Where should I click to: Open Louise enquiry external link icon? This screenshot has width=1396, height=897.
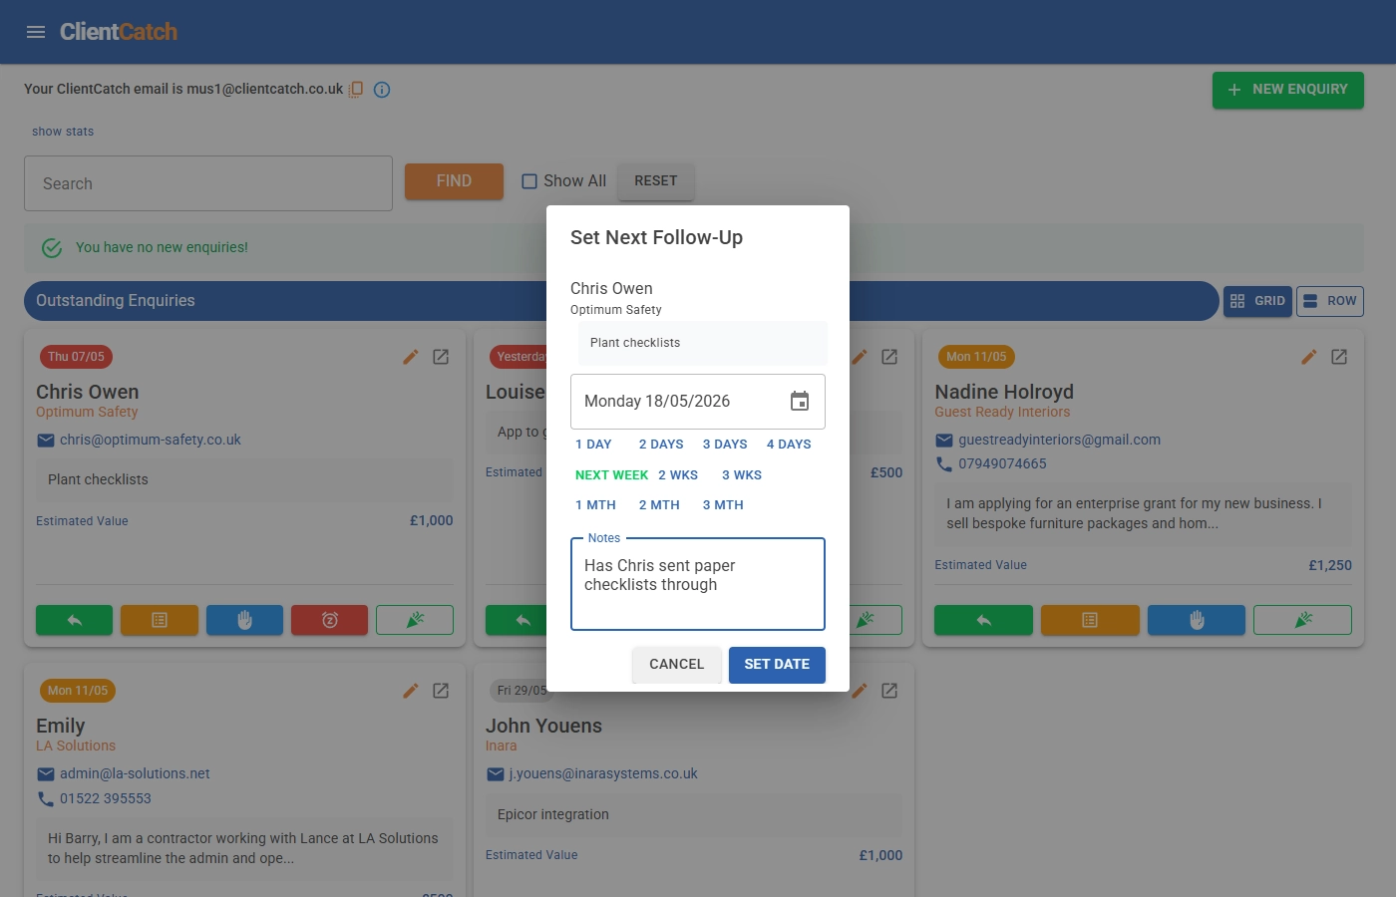[x=889, y=357]
